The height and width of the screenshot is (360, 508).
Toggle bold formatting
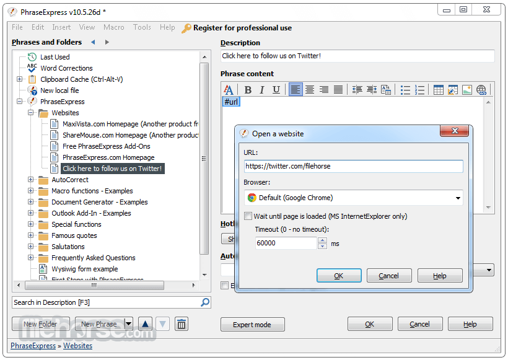pos(248,90)
